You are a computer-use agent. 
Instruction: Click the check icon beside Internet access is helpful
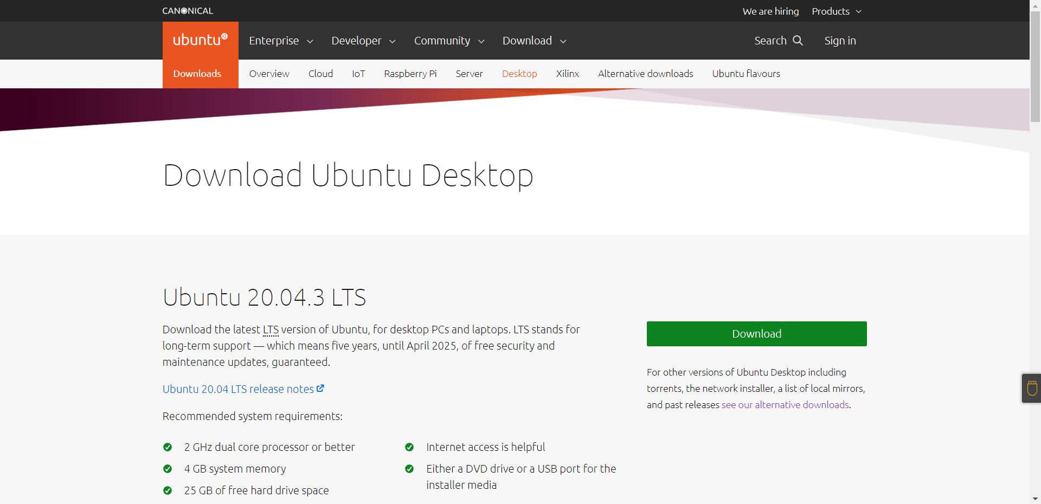click(409, 447)
